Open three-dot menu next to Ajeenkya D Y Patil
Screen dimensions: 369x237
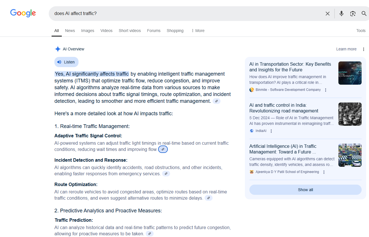pos(324,172)
